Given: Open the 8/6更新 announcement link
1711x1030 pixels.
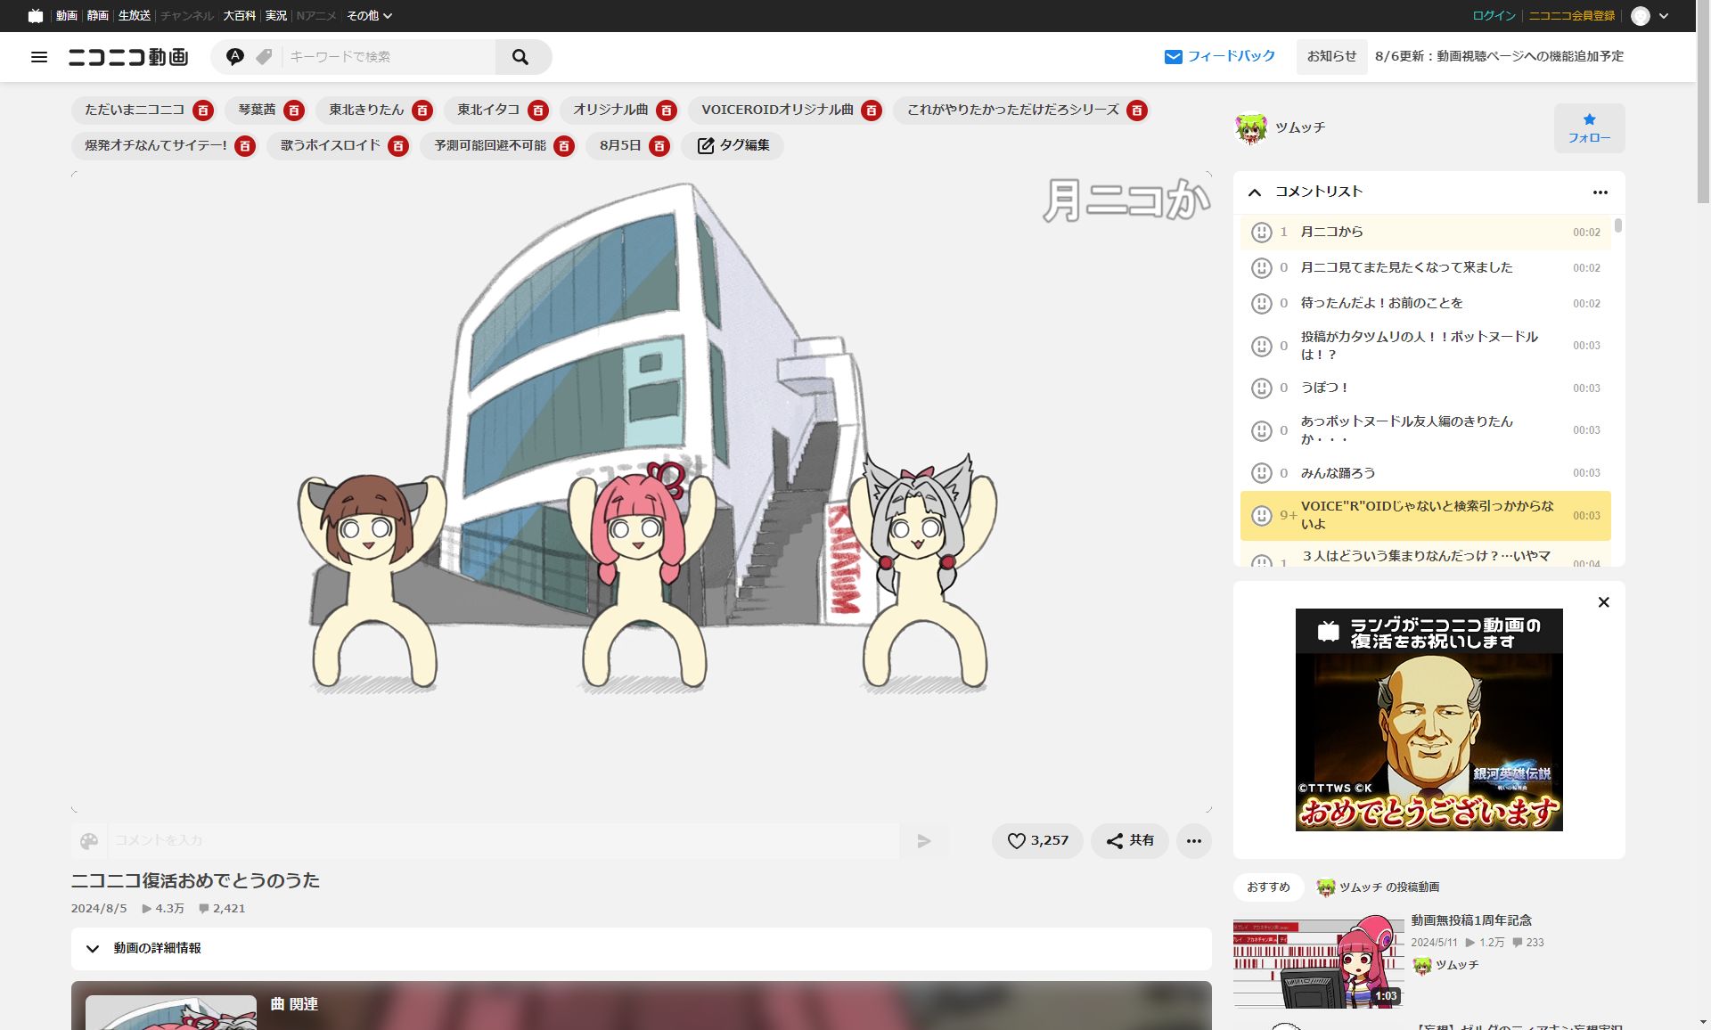Looking at the screenshot, I should (x=1499, y=57).
